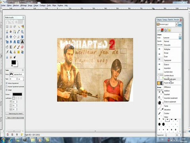Select the Rotate tool
The height and width of the screenshot is (143, 190).
23,37
